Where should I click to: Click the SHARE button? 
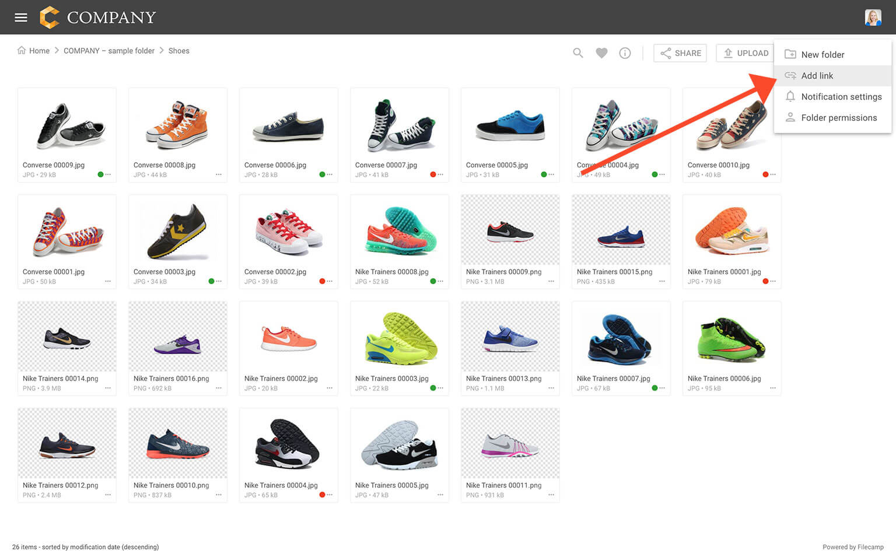point(680,53)
